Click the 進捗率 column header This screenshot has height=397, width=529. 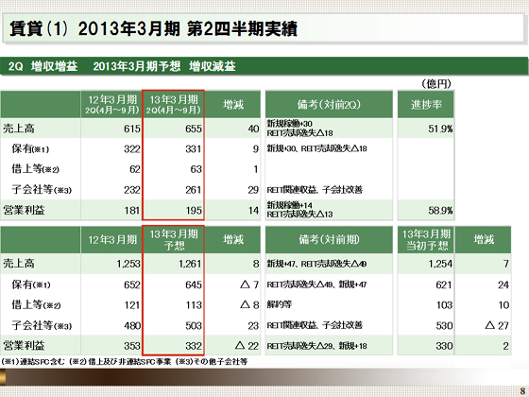click(426, 104)
